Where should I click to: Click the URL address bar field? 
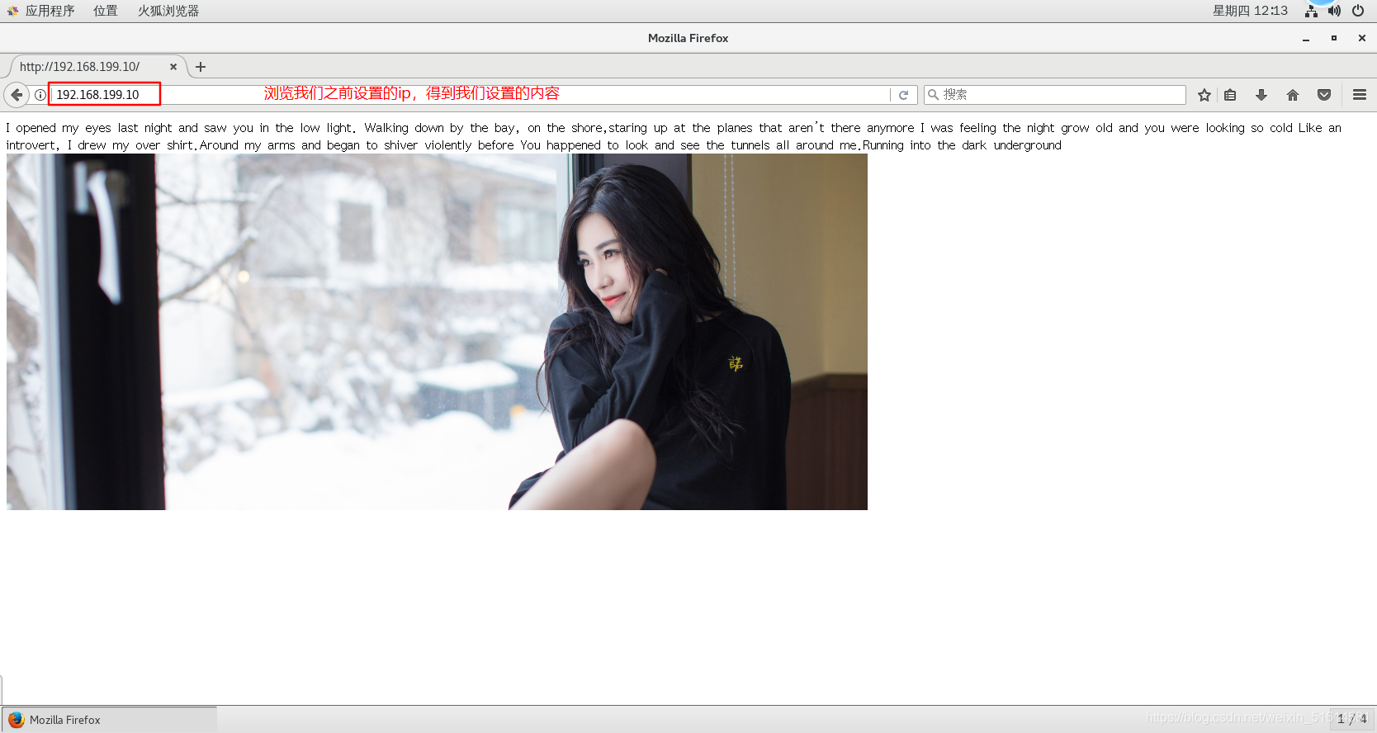coord(471,95)
